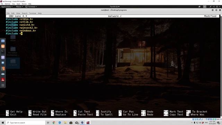
Task: Select the workspace indicator in the Kali top bar
Action: [x=205, y=7]
